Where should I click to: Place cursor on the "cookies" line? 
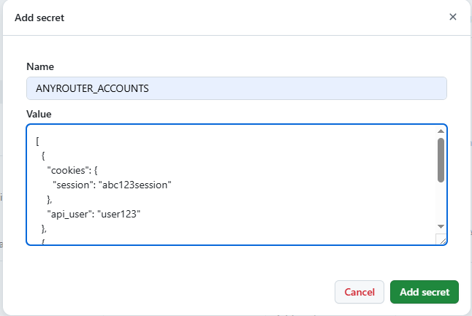coord(72,171)
